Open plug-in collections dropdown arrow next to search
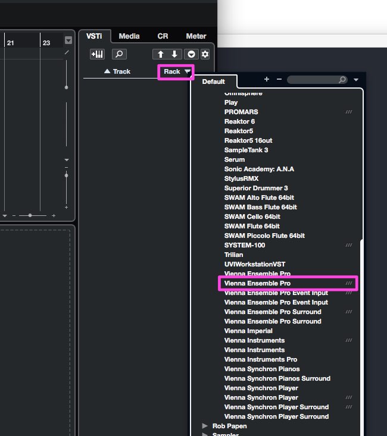387x436 pixels. tap(356, 80)
